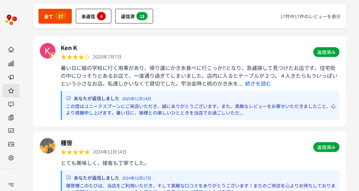
Task: Click Ken K's profile avatar
Action: 48,51
